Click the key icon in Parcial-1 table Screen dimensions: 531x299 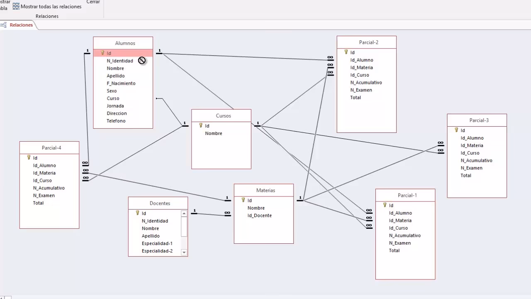[385, 205]
